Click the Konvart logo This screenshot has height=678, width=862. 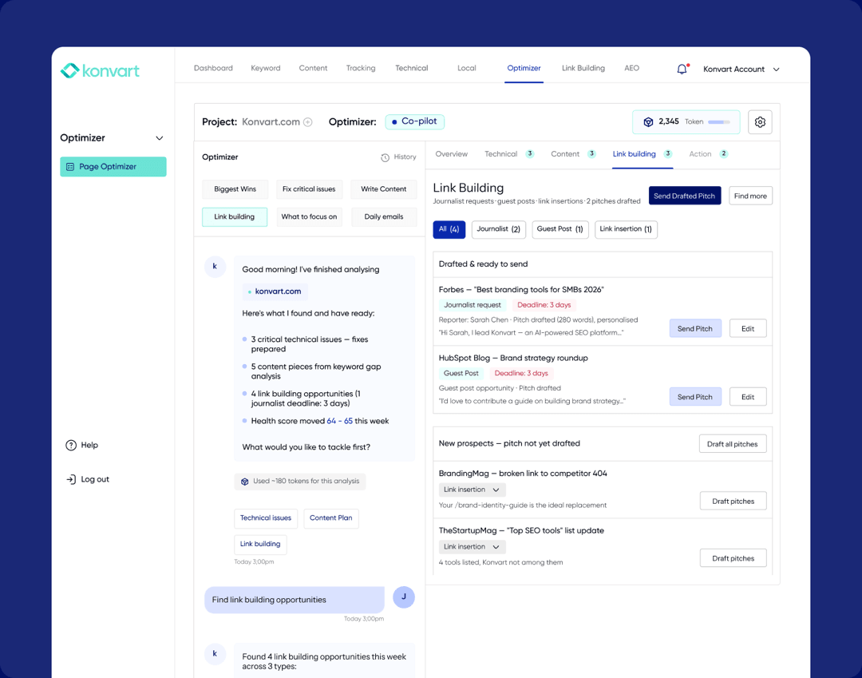[100, 71]
